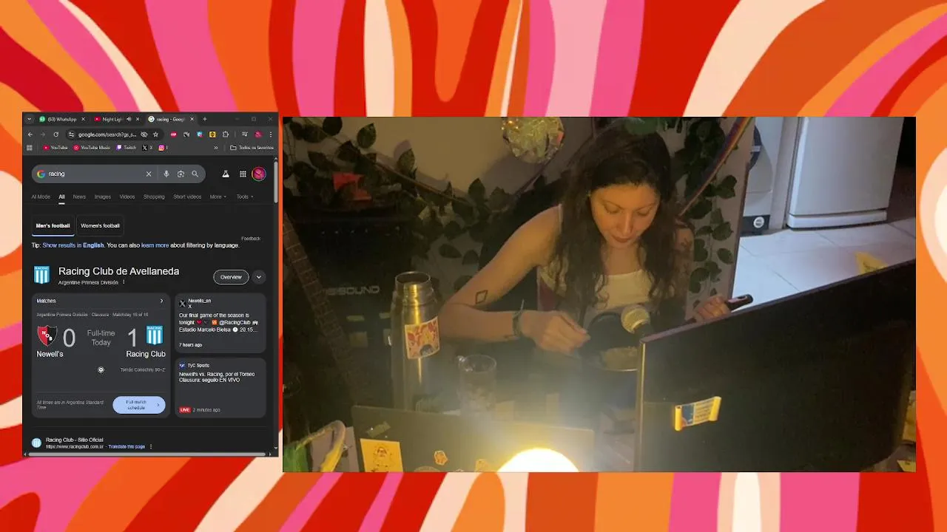Open the X bookmark

pyautogui.click(x=147, y=148)
